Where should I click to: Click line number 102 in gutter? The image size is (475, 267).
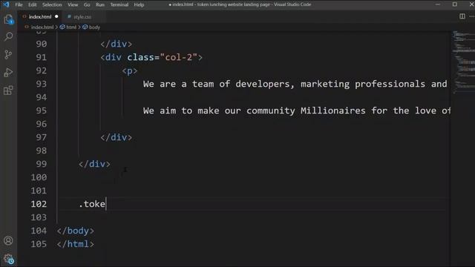(x=39, y=204)
